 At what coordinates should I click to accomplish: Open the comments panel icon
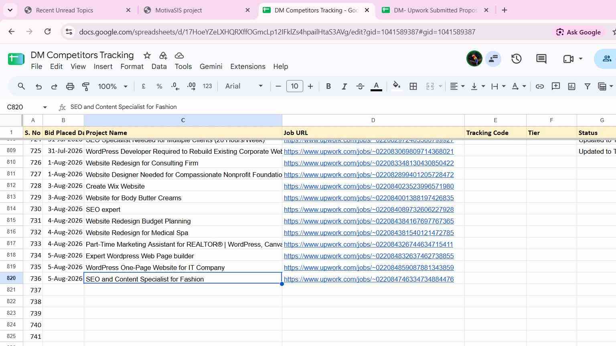click(x=541, y=59)
